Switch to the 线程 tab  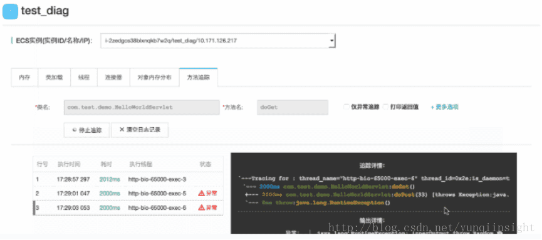click(x=84, y=78)
